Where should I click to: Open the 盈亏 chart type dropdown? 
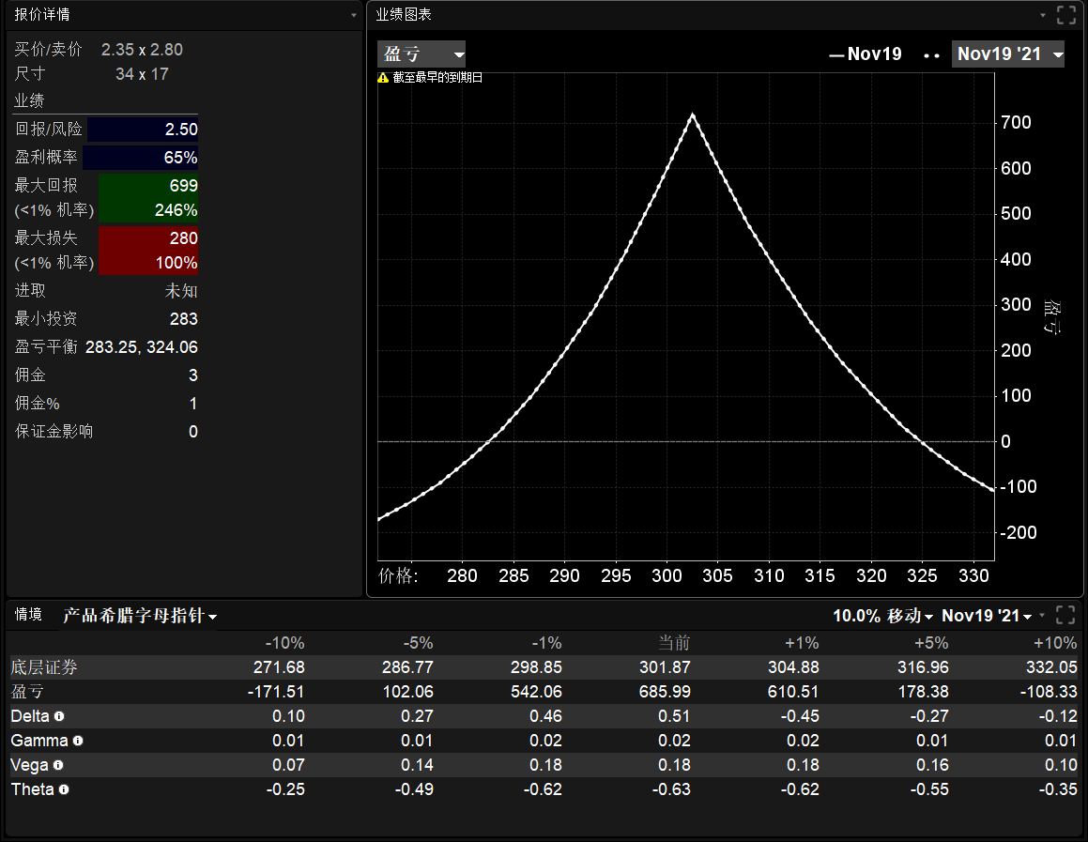tap(421, 54)
